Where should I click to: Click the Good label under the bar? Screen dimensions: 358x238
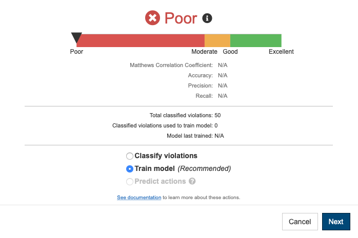pyautogui.click(x=230, y=52)
